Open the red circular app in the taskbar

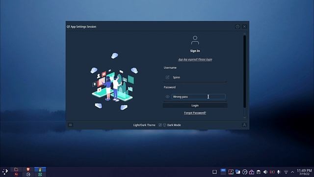pos(16,175)
